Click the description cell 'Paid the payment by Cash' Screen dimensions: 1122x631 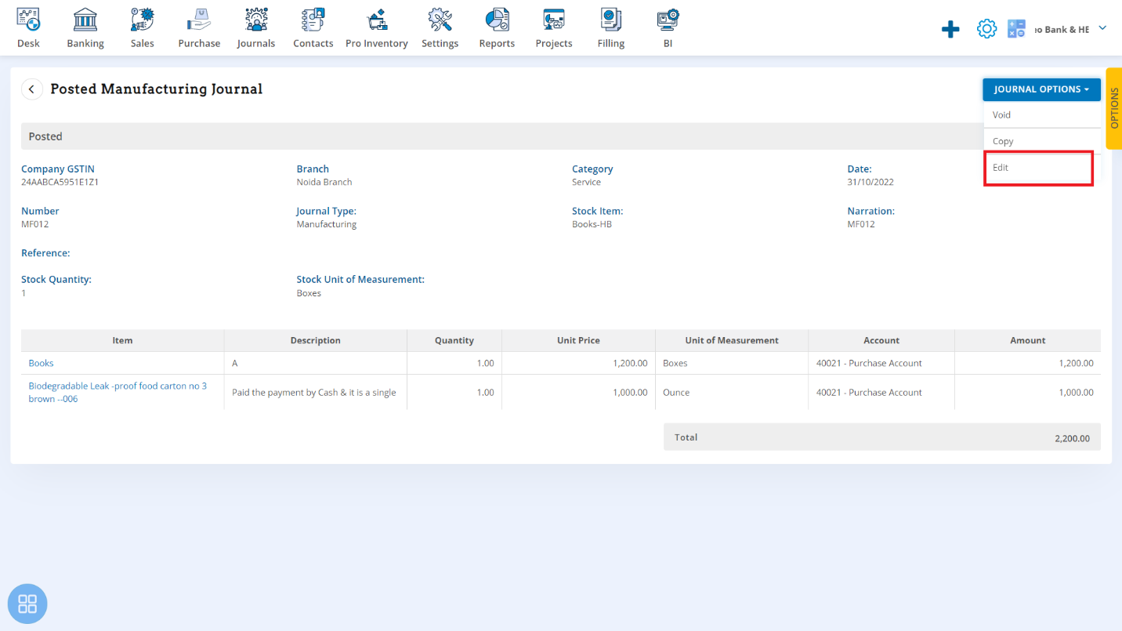point(315,392)
